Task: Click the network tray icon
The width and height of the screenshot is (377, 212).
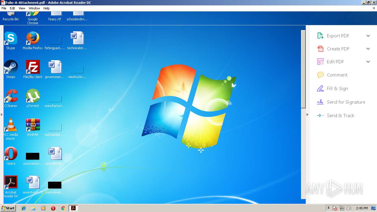Action: coord(342,208)
